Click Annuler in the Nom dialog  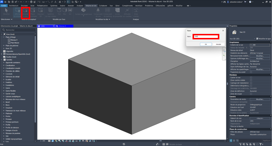click(x=218, y=44)
